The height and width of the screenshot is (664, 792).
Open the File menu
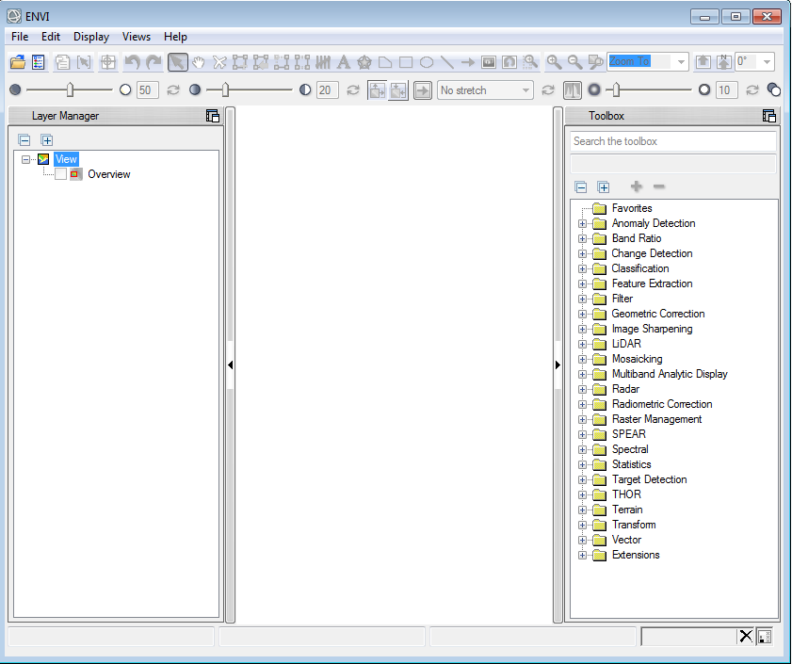(x=20, y=37)
